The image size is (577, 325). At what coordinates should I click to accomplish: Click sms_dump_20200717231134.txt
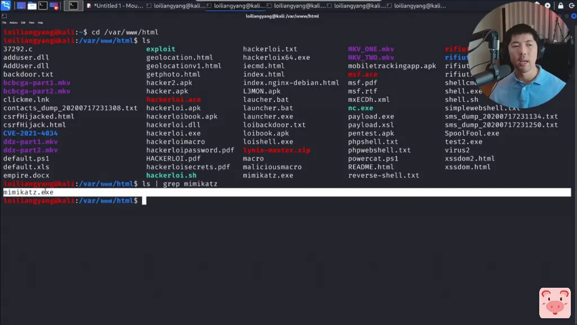pyautogui.click(x=501, y=116)
